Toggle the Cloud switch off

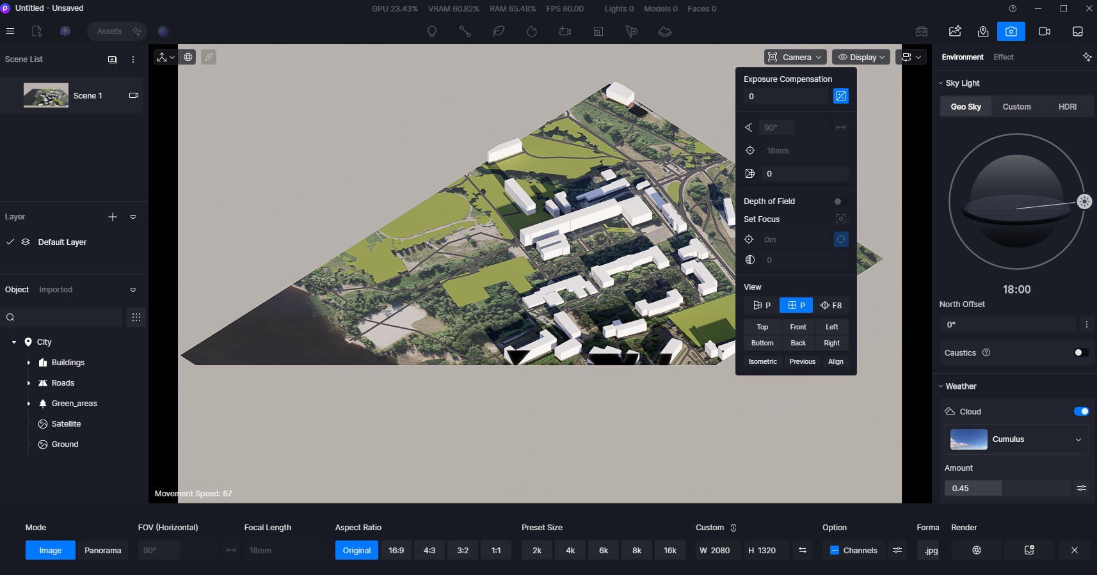[1081, 411]
